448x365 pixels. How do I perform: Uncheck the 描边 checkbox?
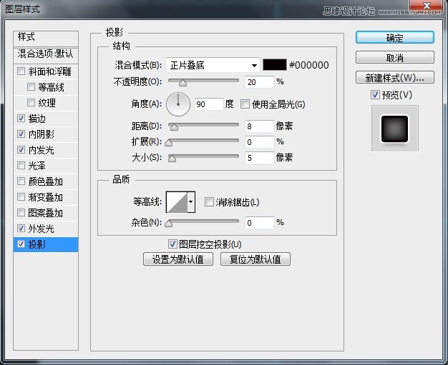(x=21, y=118)
